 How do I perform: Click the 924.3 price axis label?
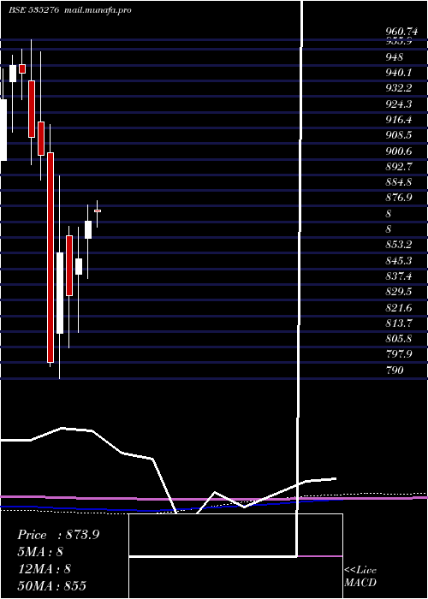pos(399,104)
